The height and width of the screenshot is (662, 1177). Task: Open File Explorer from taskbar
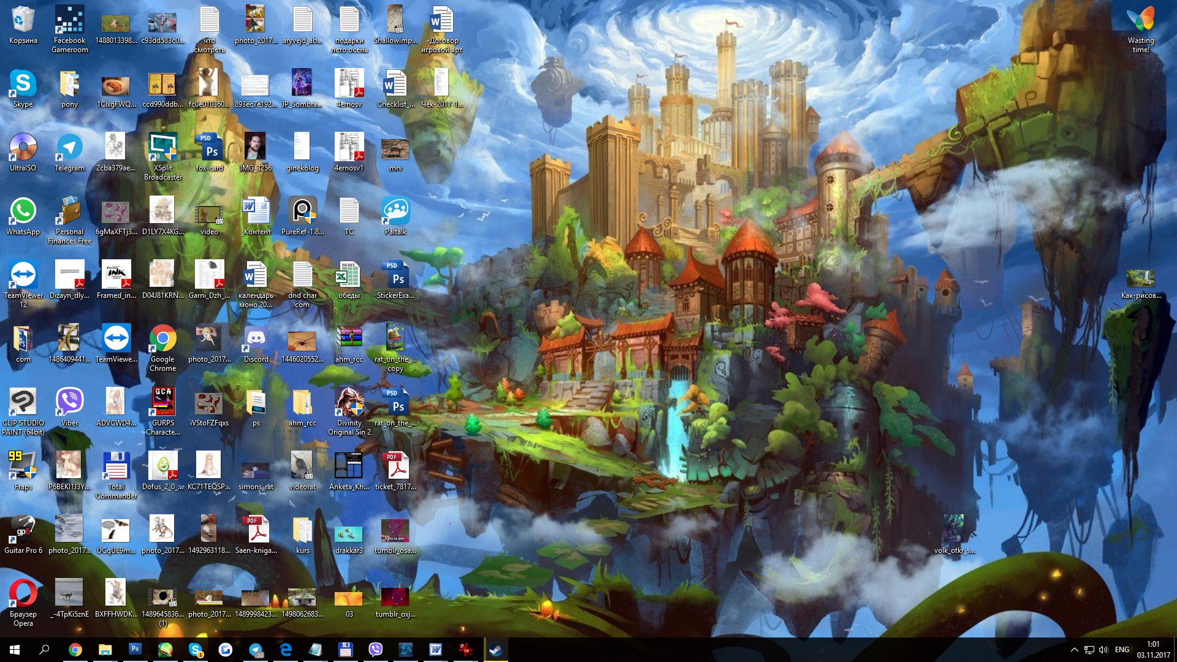click(105, 650)
